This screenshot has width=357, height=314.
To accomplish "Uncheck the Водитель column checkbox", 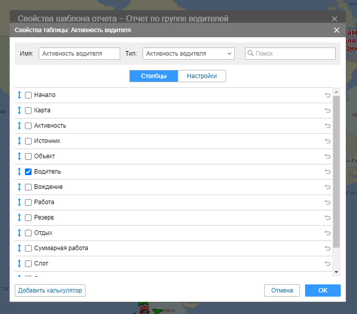I will pos(29,172).
